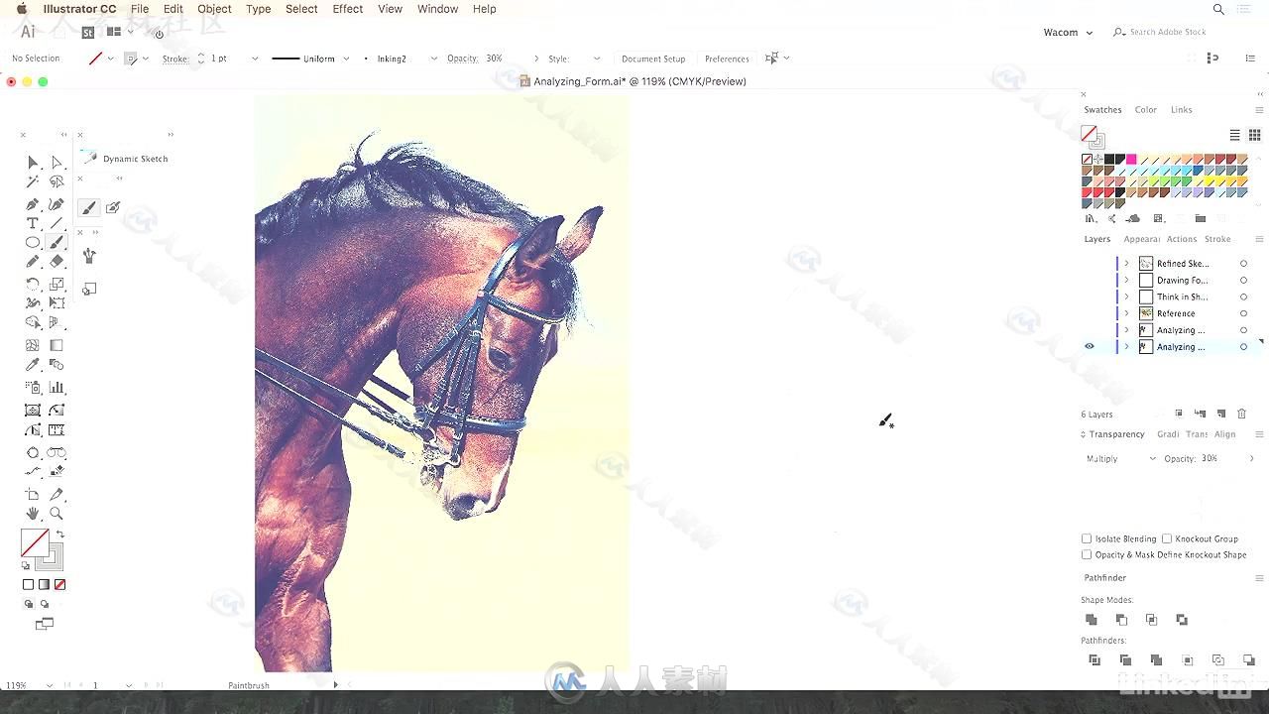Select the Direct Selection tool
Image resolution: width=1269 pixels, height=714 pixels.
point(57,162)
